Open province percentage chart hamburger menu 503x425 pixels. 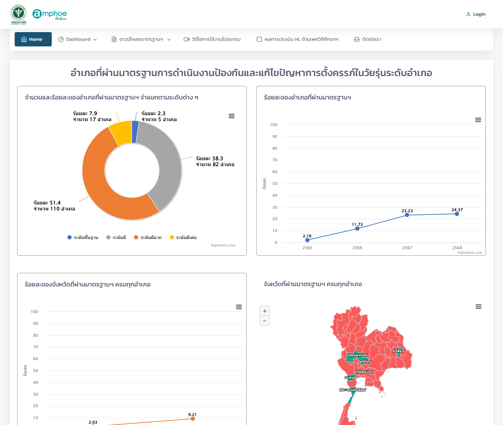(239, 307)
